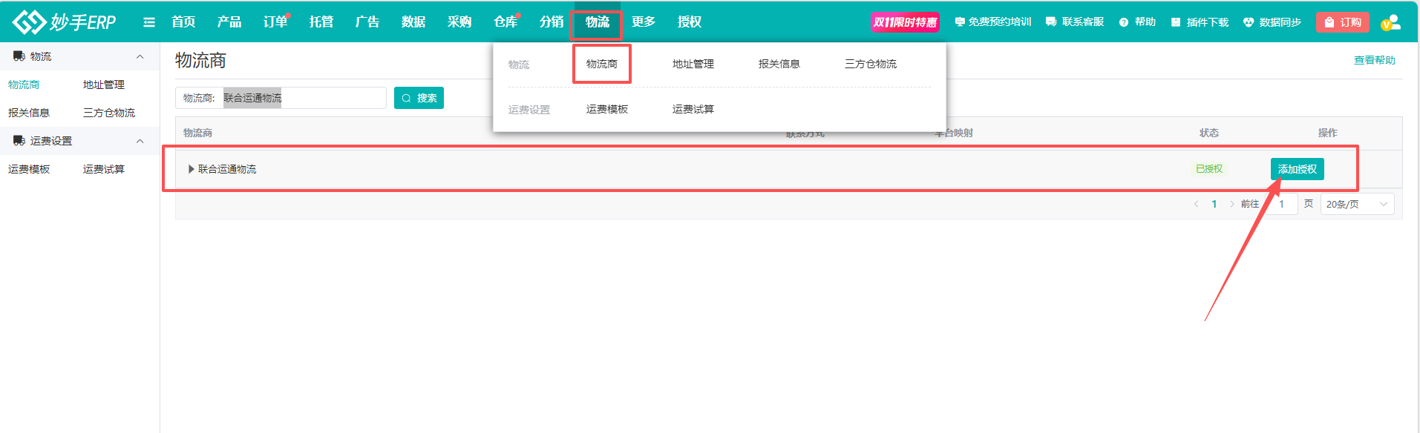Open the 产品 menu
The height and width of the screenshot is (433, 1420).
click(x=229, y=22)
